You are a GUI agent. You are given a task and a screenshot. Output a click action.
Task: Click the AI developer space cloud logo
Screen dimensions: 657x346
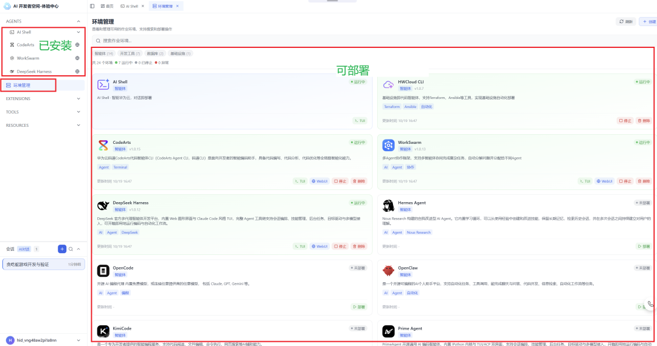pos(7,6)
